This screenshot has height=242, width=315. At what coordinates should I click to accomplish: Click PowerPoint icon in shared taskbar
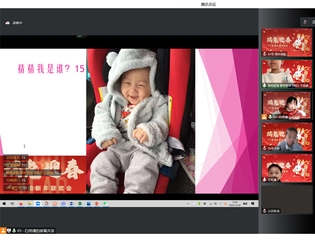tap(97, 204)
